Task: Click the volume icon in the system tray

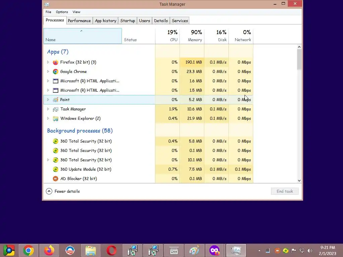Action: pos(310,251)
